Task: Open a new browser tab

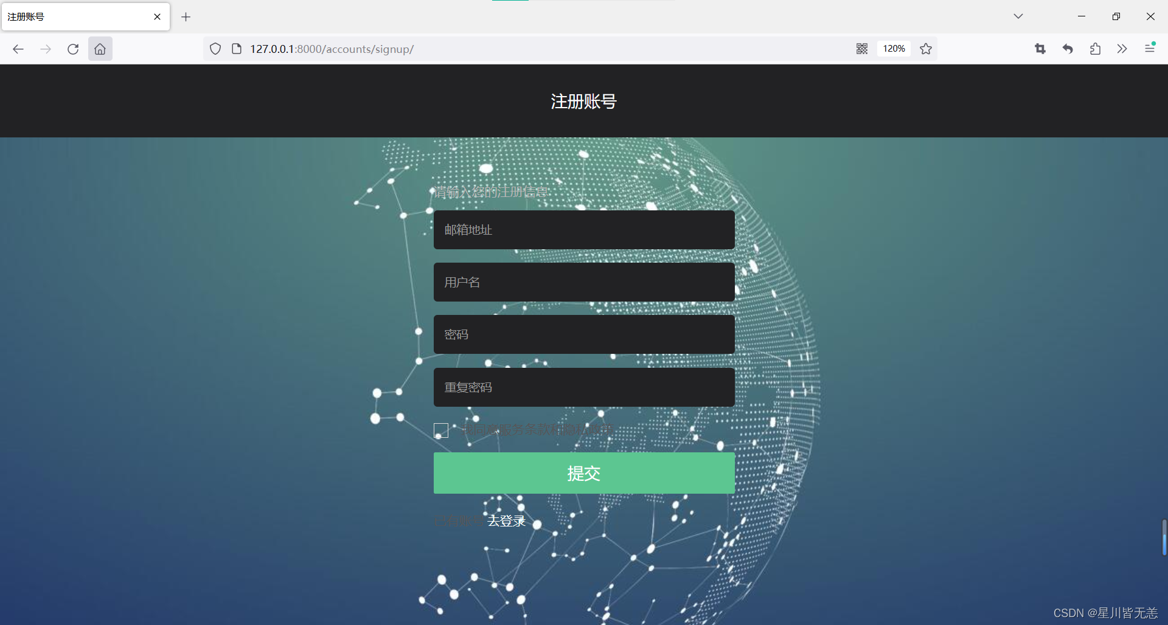Action: tap(186, 17)
